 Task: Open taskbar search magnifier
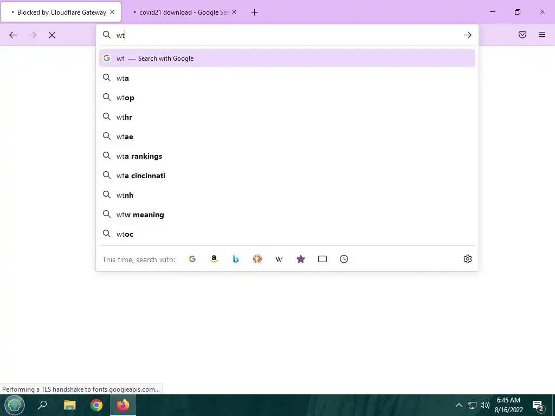[42, 405]
